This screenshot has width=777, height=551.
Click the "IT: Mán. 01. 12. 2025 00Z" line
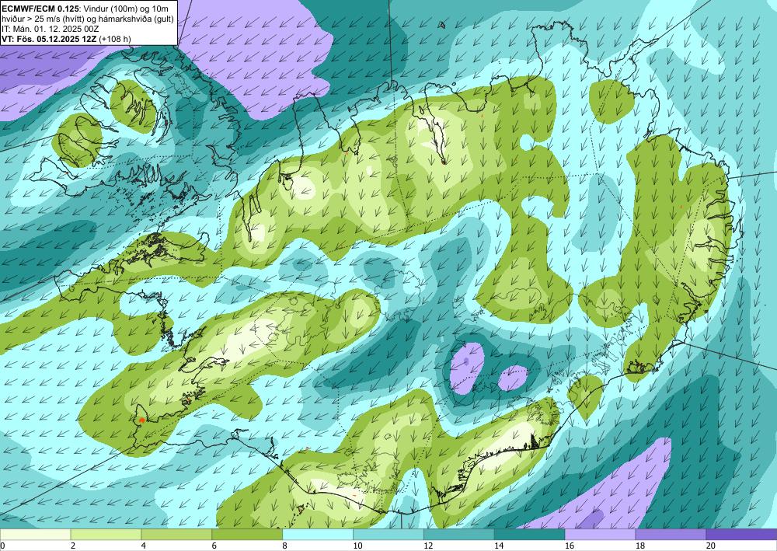50,29
